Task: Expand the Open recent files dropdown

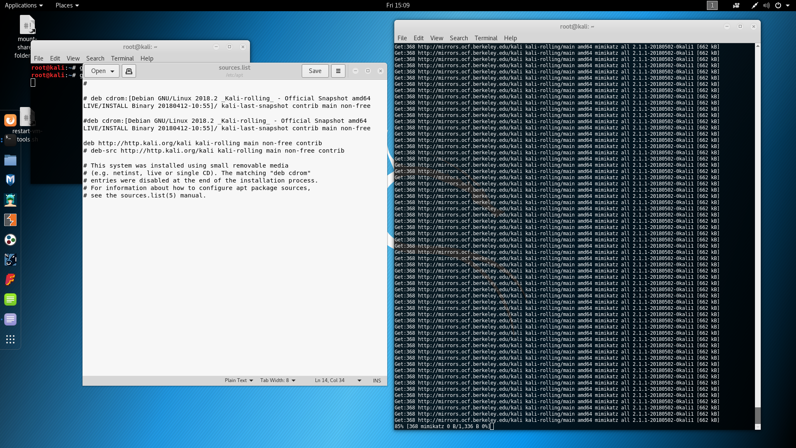Action: tap(112, 71)
